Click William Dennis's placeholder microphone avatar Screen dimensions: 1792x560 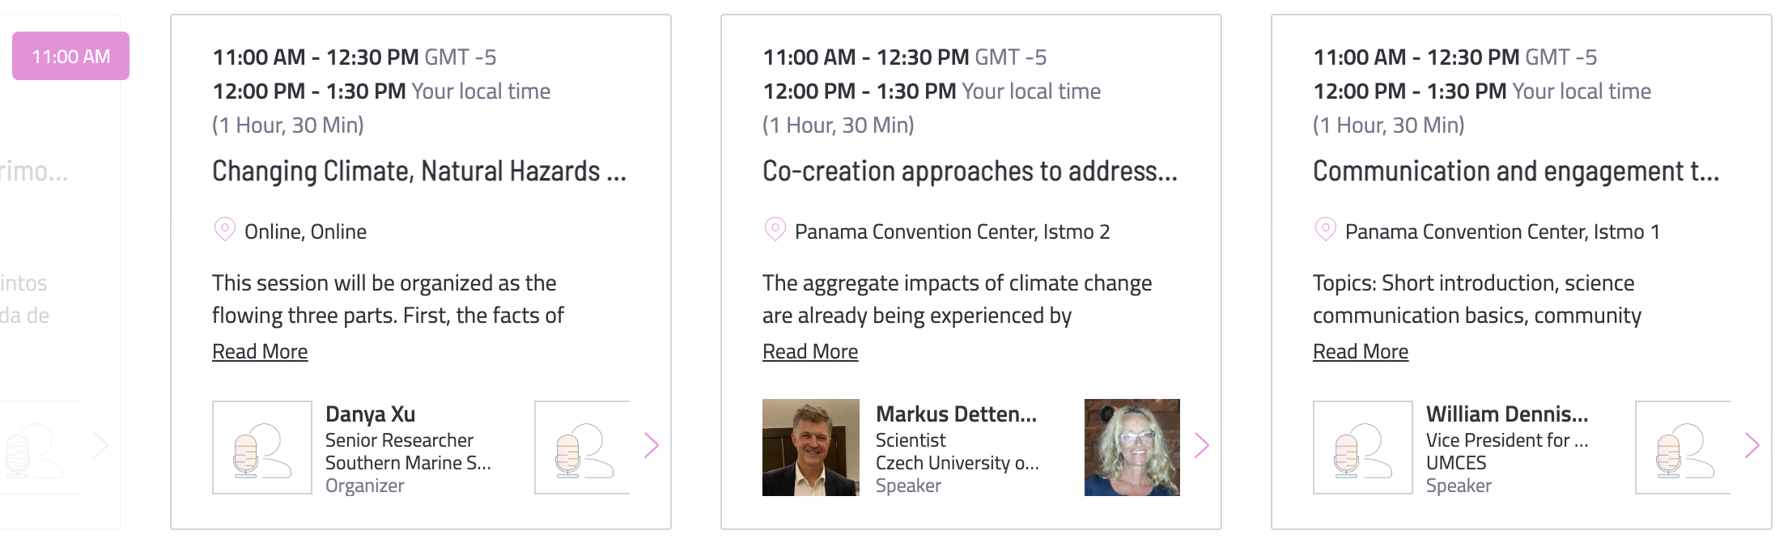click(1363, 448)
